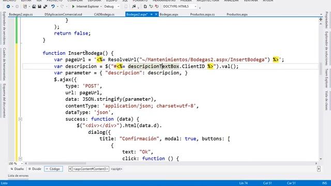Close the Bodegas2.aspx tab
This screenshot has height=186, width=331.
(156, 14)
